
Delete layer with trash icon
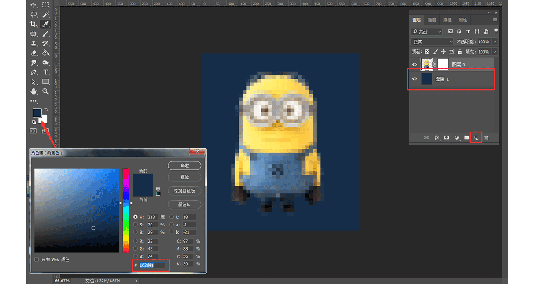click(x=486, y=138)
